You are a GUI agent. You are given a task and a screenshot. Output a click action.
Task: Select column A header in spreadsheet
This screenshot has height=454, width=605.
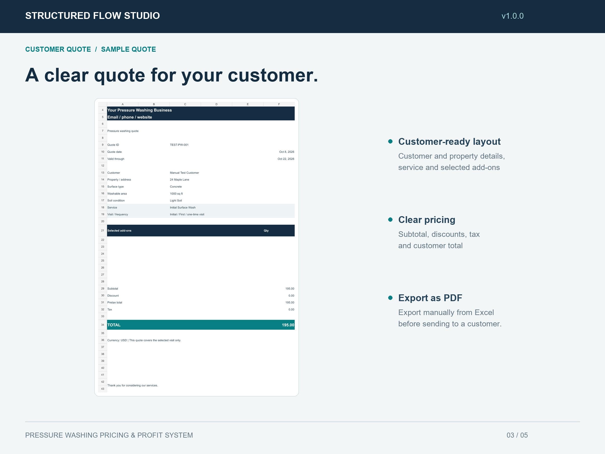click(123, 104)
